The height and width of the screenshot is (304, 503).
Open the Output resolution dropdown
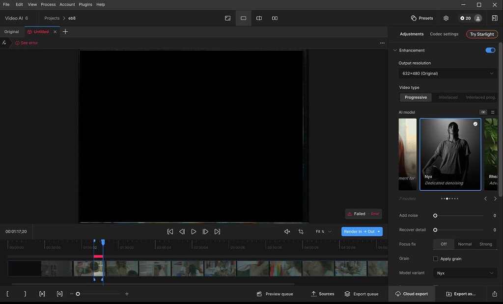[x=447, y=74]
